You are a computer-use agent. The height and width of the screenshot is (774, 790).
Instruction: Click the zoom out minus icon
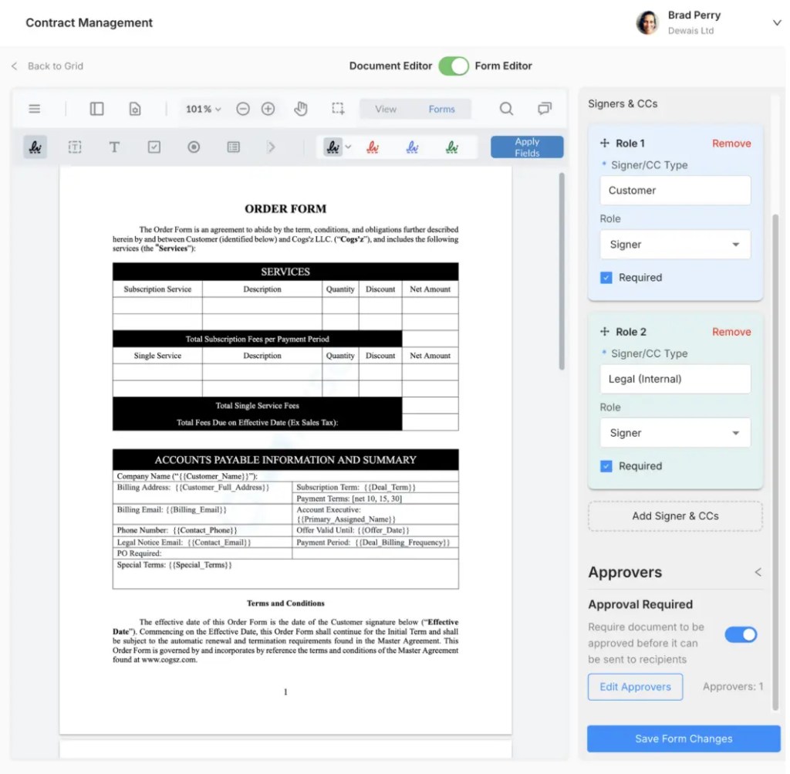243,109
